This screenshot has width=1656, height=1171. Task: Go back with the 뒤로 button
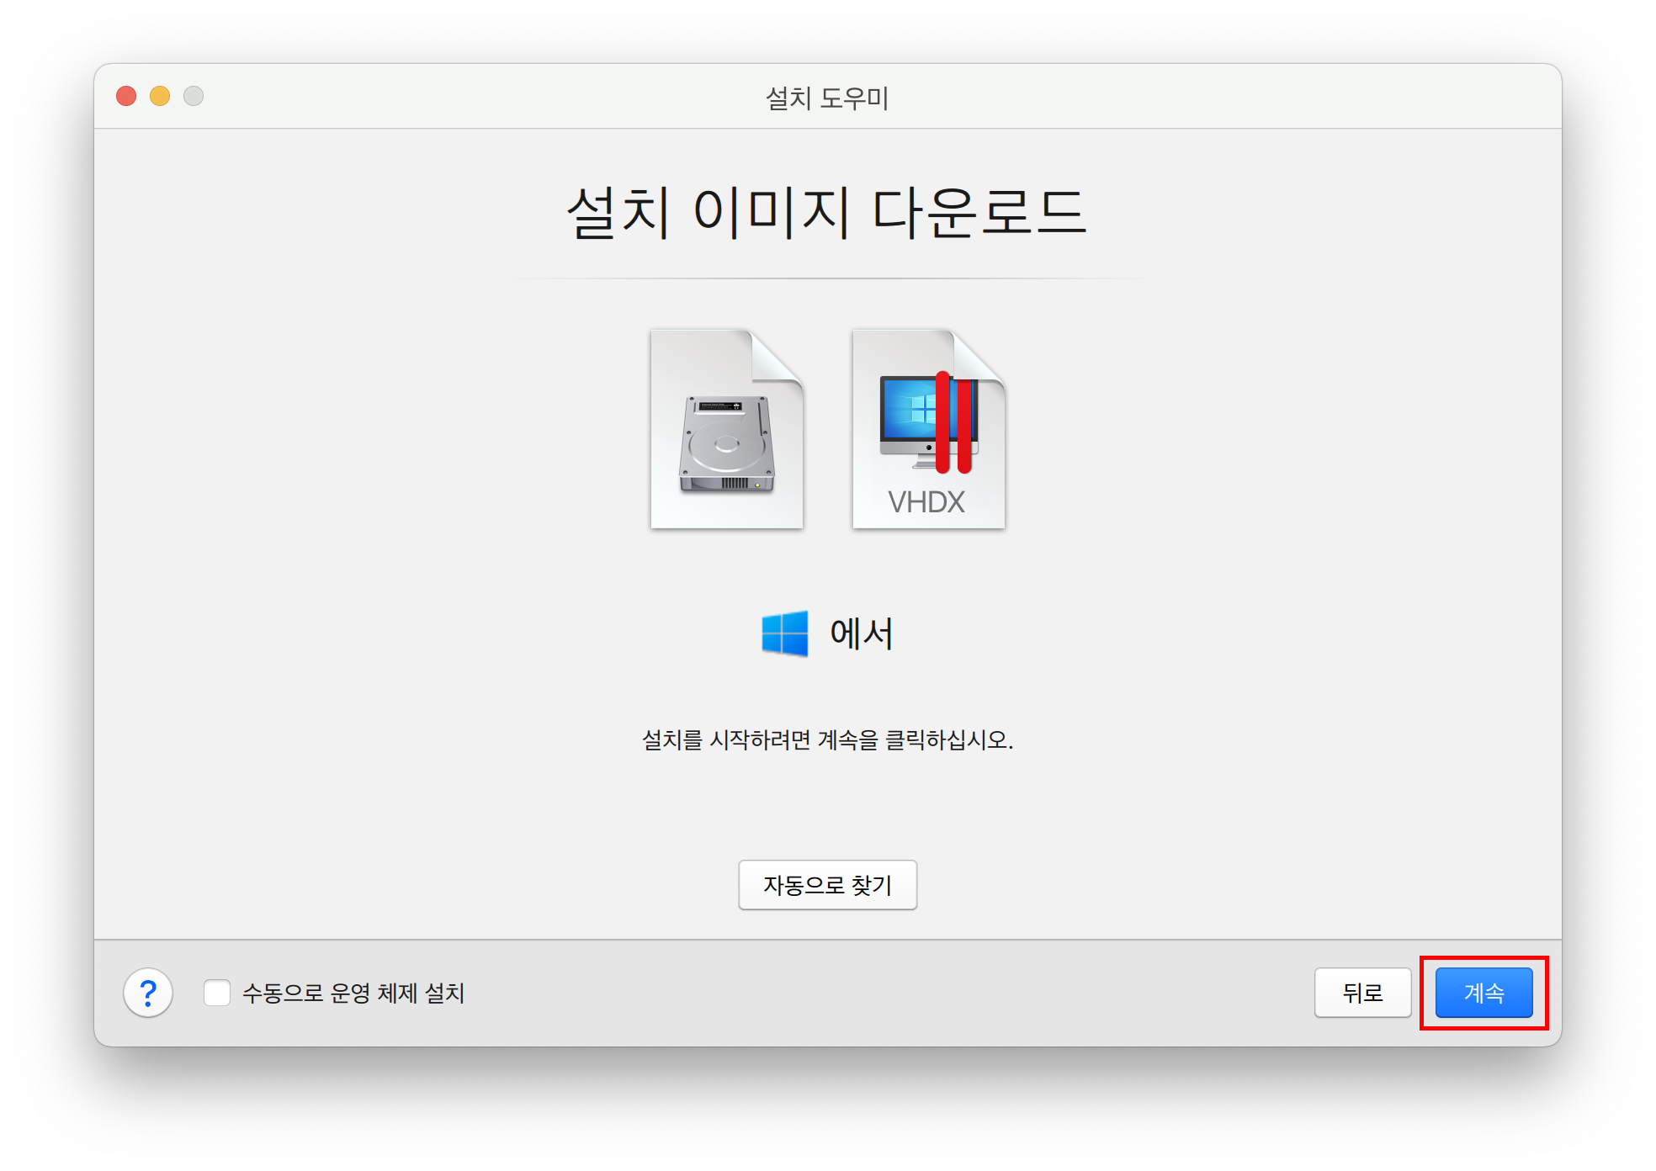click(x=1362, y=993)
